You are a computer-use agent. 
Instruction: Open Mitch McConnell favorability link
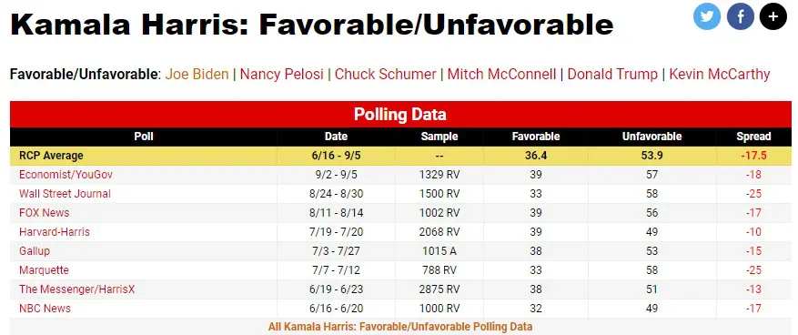[x=501, y=75]
